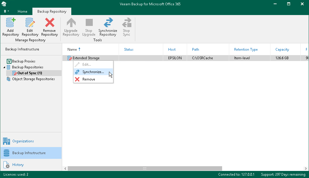Minimize the Veeam Backup window

point(275,4)
